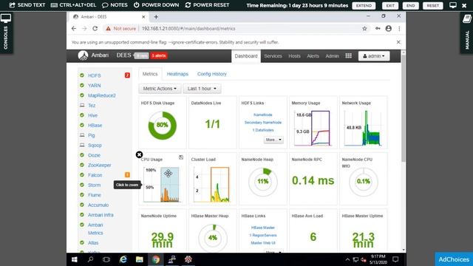Click the browser address bar URL
Screen dimensions: 473x266
click(x=188, y=28)
